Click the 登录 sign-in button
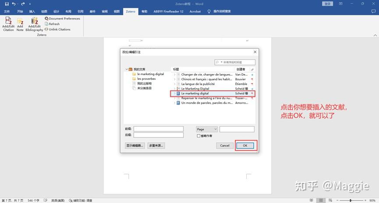The width and height of the screenshot is (379, 203). point(327,4)
